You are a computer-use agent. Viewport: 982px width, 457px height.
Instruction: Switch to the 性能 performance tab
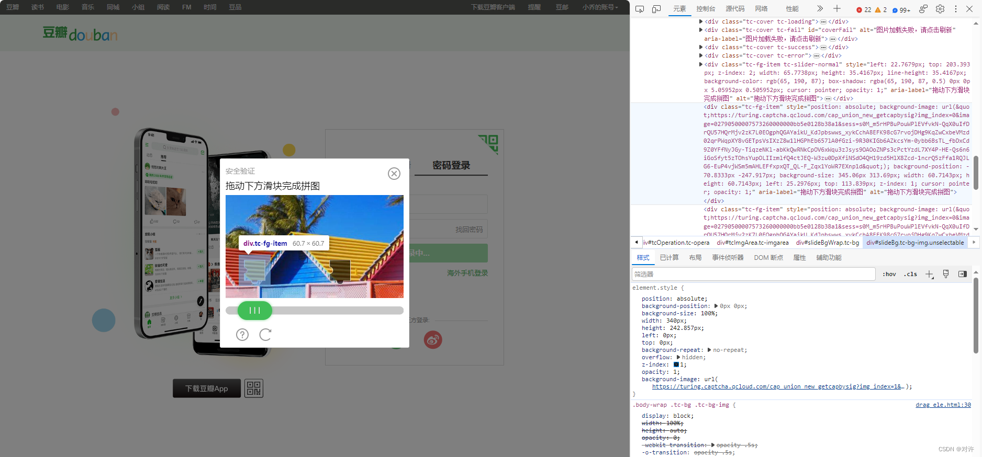[x=792, y=9]
